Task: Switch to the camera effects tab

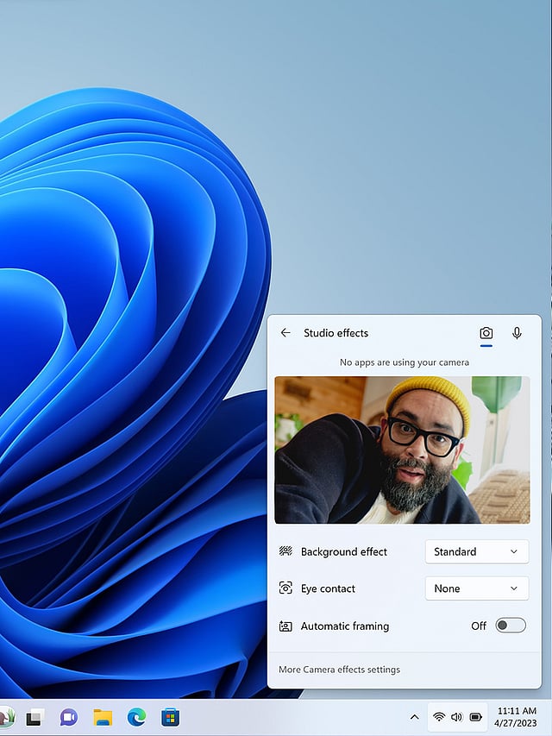Action: 486,333
